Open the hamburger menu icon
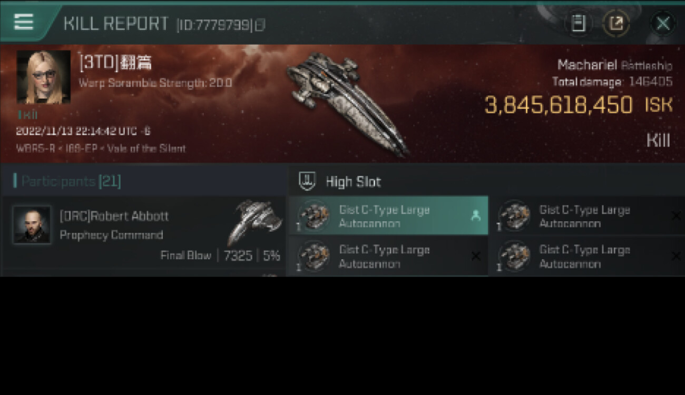This screenshot has height=395, width=685. tap(24, 22)
